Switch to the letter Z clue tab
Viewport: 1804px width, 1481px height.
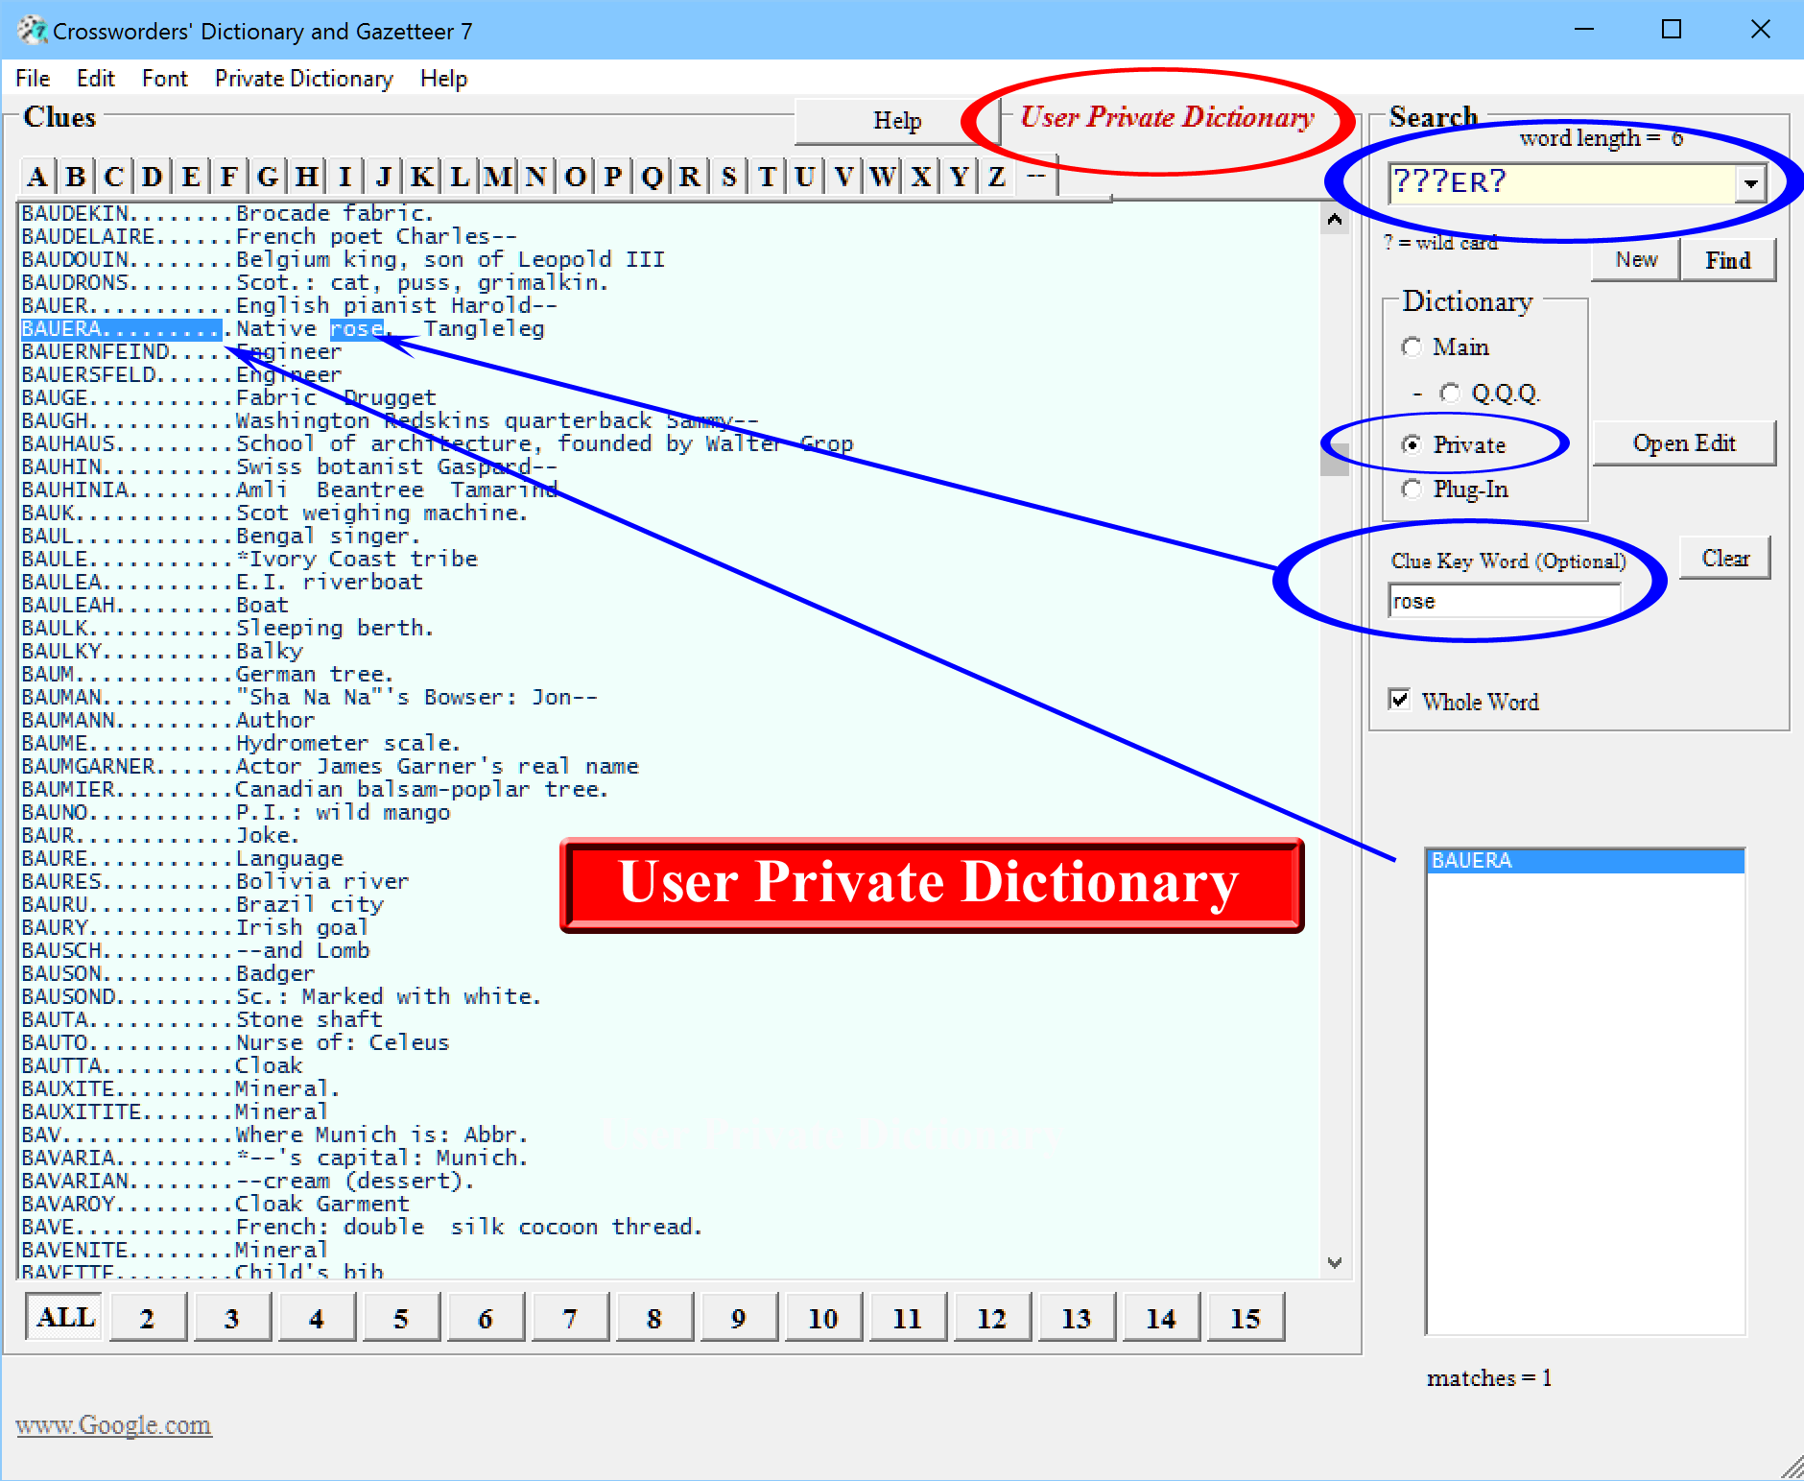click(x=996, y=176)
